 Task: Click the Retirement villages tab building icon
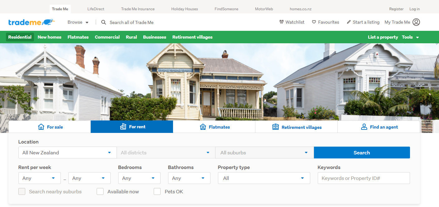[x=276, y=127]
